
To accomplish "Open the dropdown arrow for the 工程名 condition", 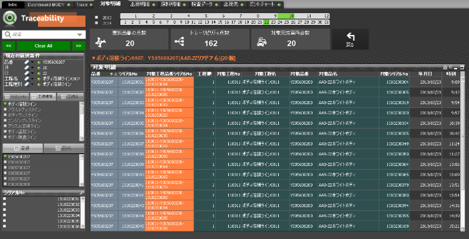I will pos(33,79).
